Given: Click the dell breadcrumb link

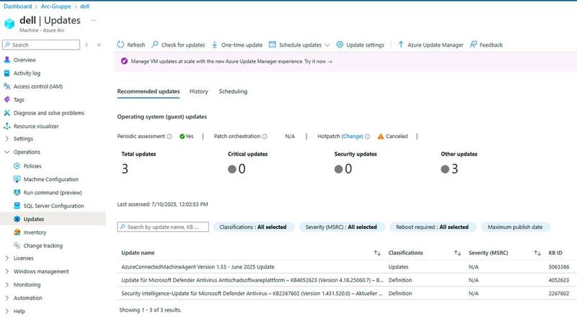Looking at the screenshot, I should click(x=84, y=6).
